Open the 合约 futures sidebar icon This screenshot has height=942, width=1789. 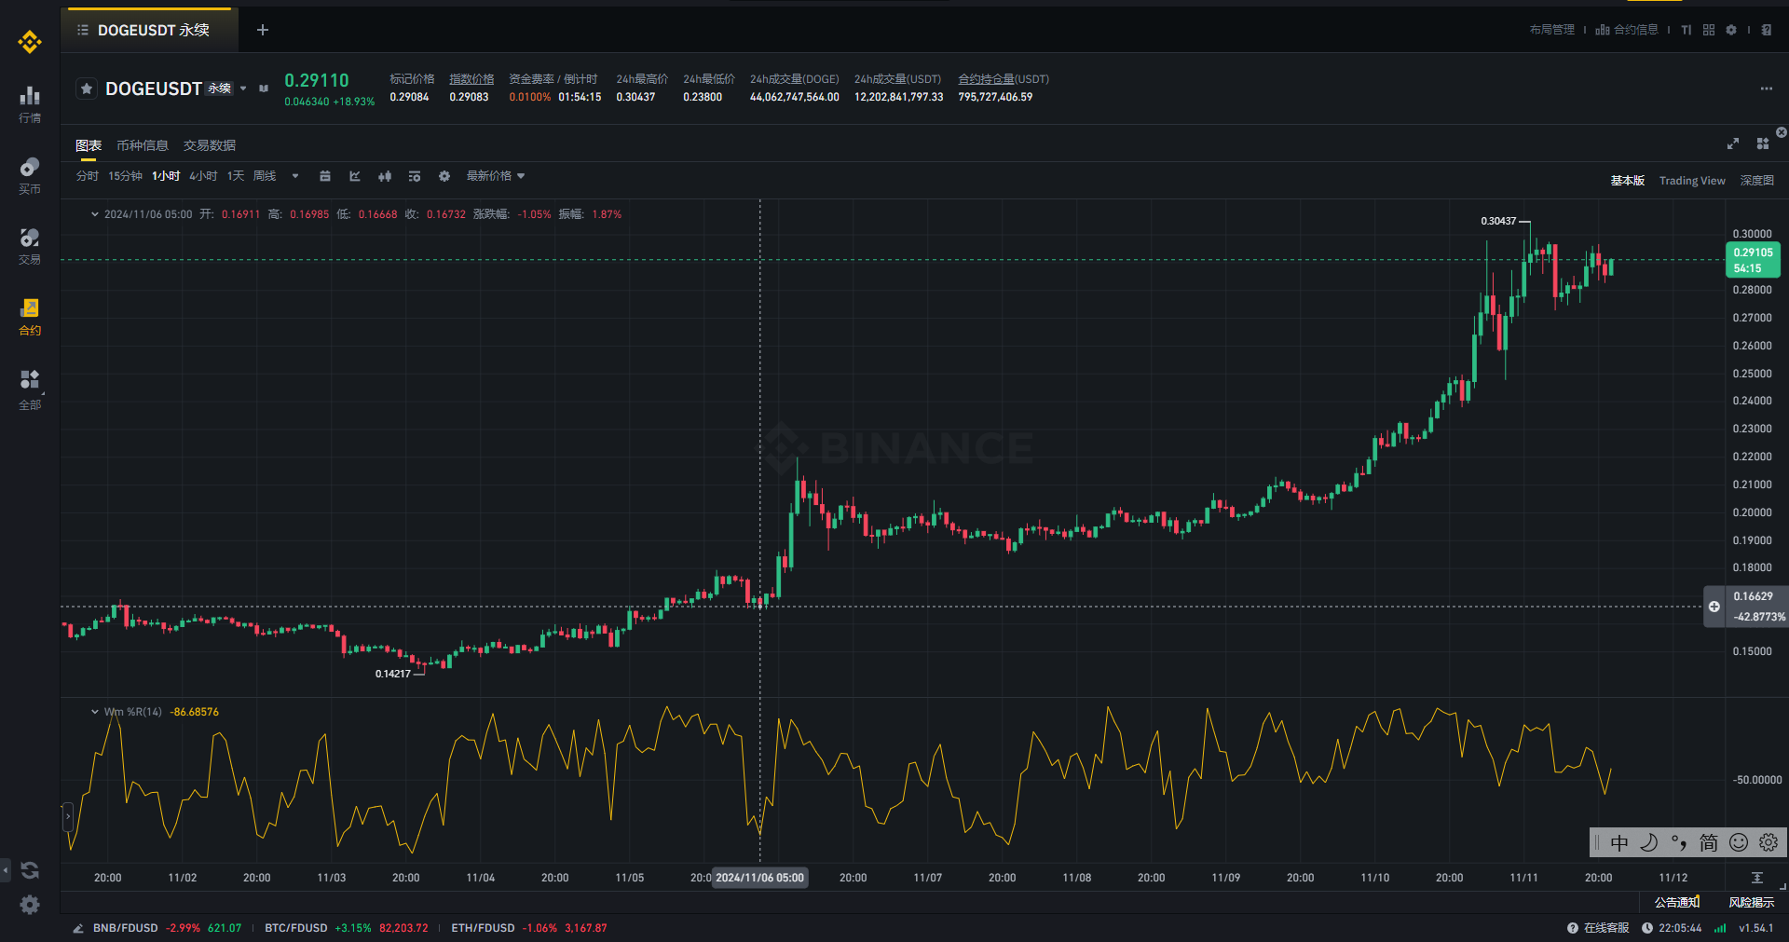(30, 317)
